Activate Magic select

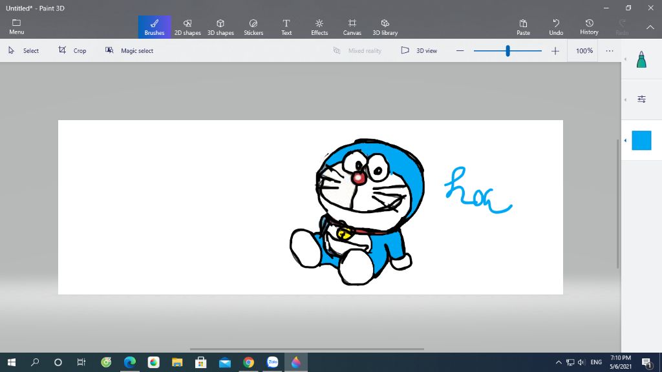129,50
